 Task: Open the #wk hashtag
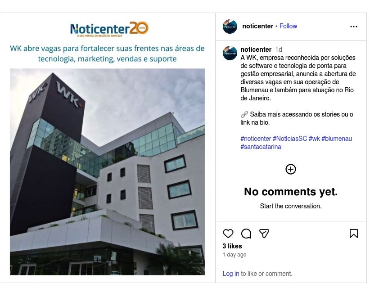pyautogui.click(x=314, y=139)
